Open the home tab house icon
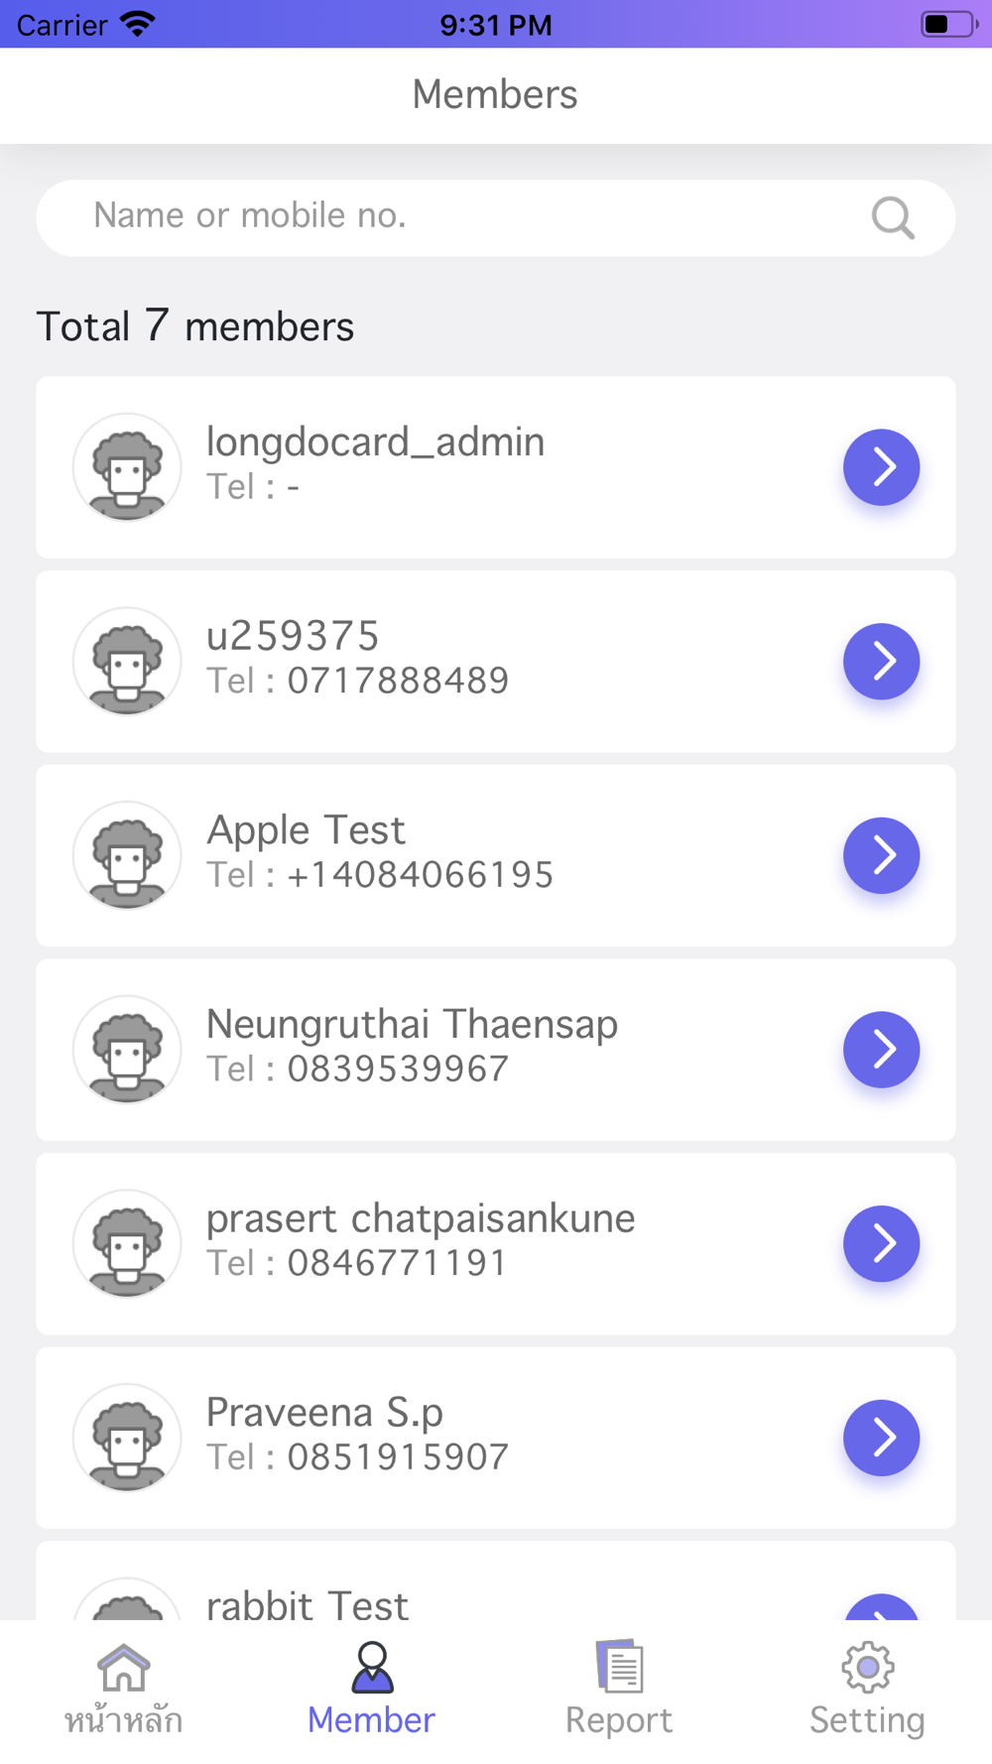The image size is (992, 1764). [124, 1668]
